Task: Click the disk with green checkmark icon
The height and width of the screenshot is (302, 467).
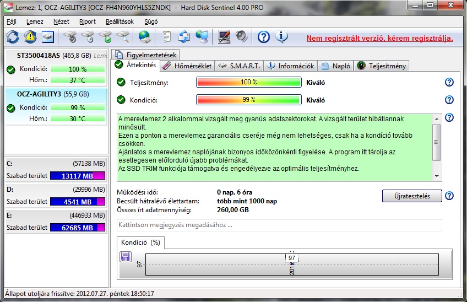Action: coord(105,37)
